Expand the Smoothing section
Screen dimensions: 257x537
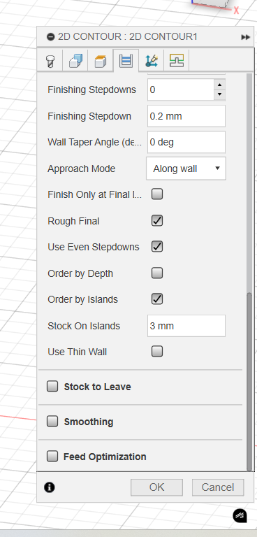[52, 421]
